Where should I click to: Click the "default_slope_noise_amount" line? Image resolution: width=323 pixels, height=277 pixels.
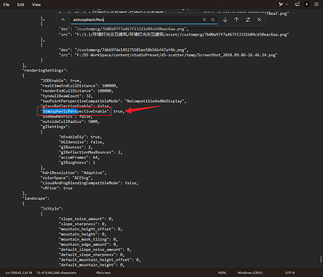(x=95, y=250)
